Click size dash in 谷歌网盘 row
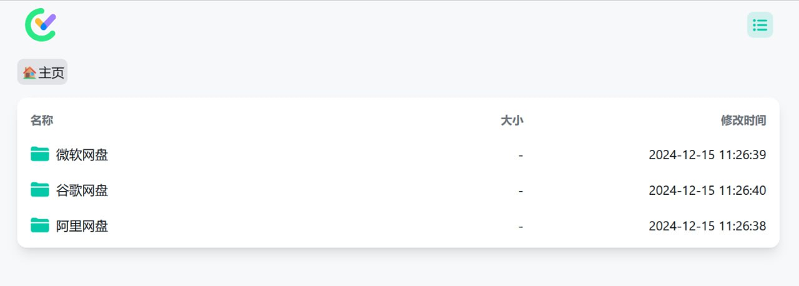Screen dimensions: 799x286 point(521,190)
